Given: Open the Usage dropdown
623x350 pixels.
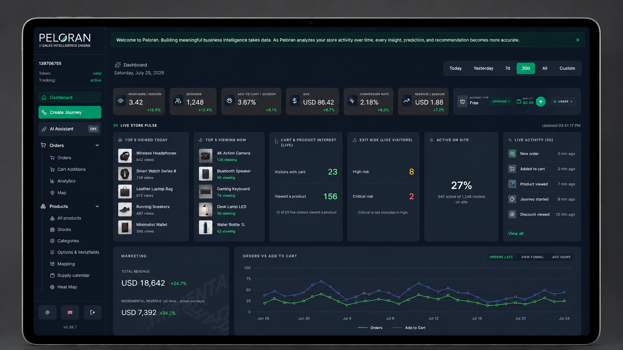Looking at the screenshot, I should tap(563, 102).
